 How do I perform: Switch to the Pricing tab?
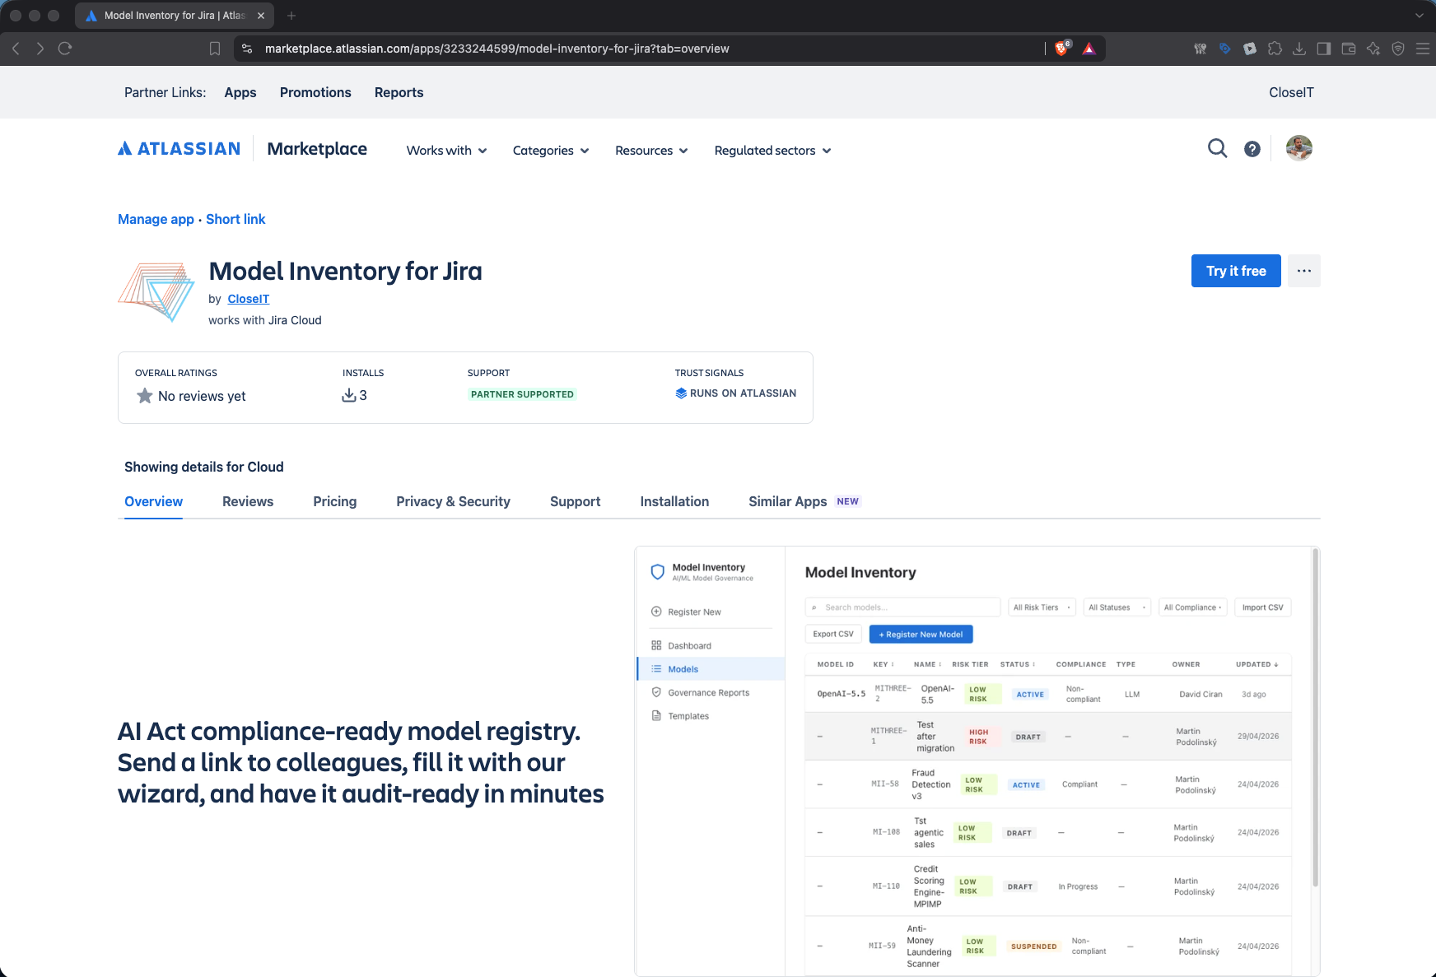pos(335,501)
